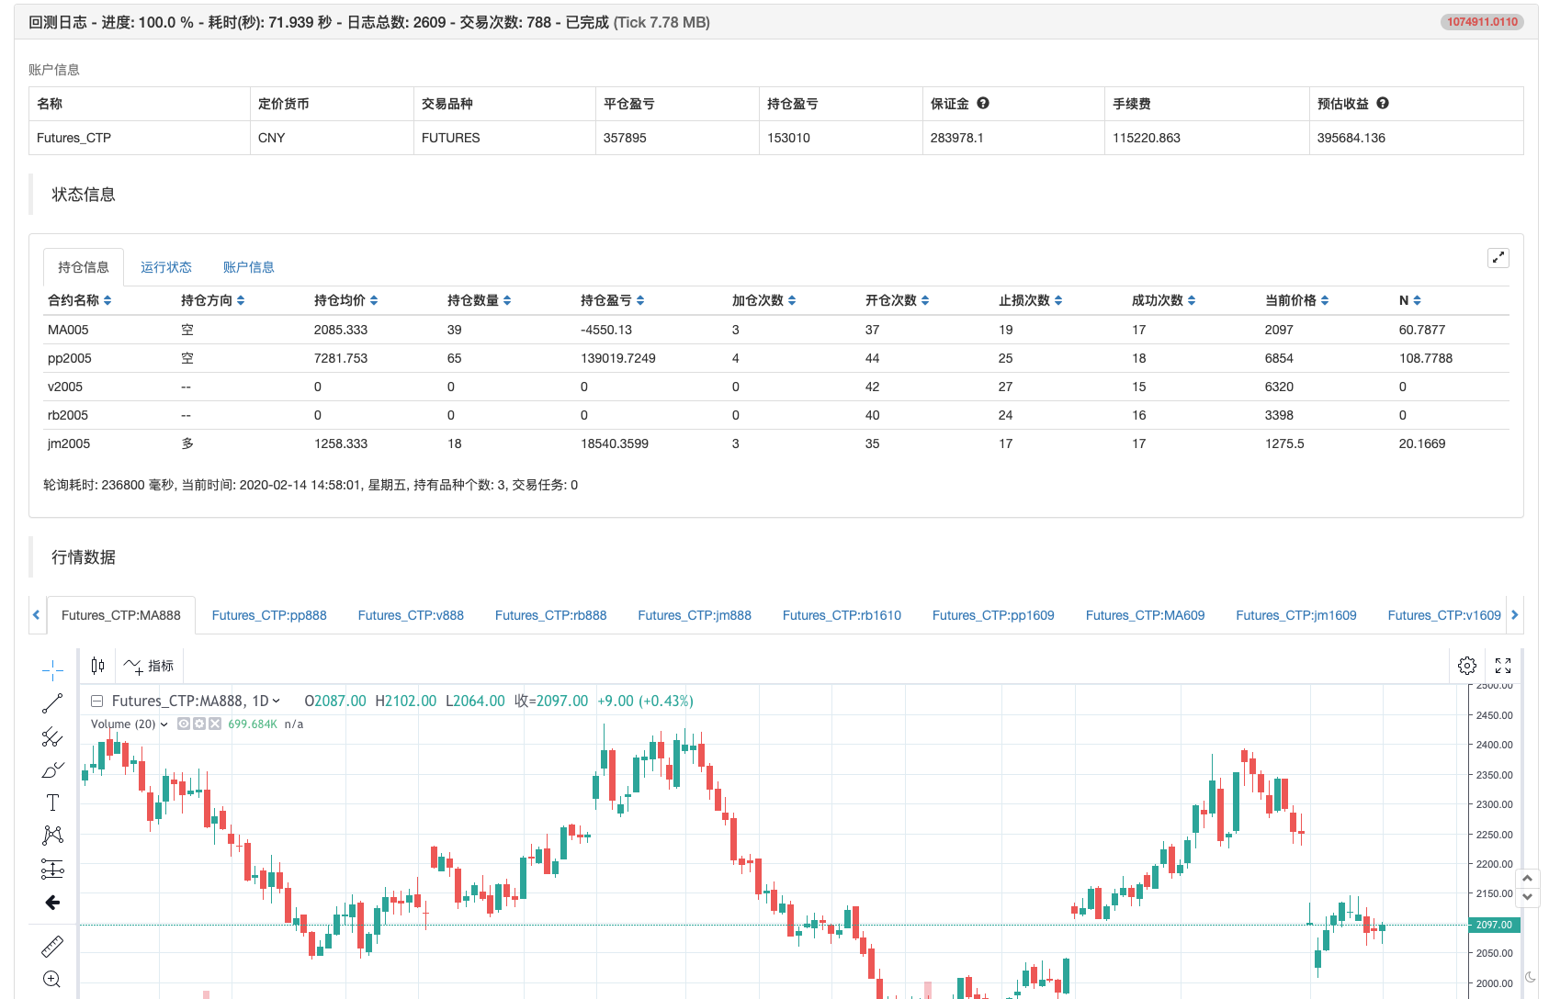Click the 1074911.0110 red badge
The image size is (1549, 999).
click(x=1483, y=22)
